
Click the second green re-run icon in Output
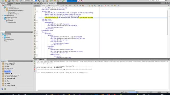(x=35, y=63)
